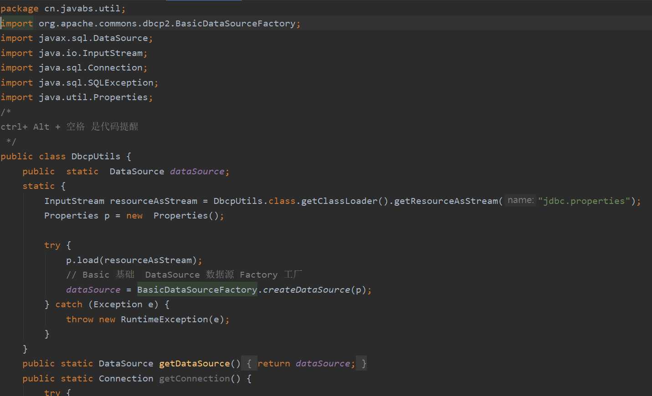Screen dimensions: 652x396
Task: Click comment text "ctrl+ Alt + 空格 是代码提醒"
Action: pyautogui.click(x=69, y=127)
